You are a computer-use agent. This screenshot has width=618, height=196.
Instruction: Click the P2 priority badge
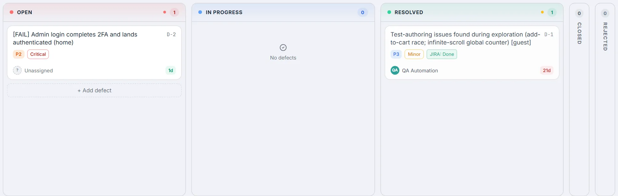point(18,54)
